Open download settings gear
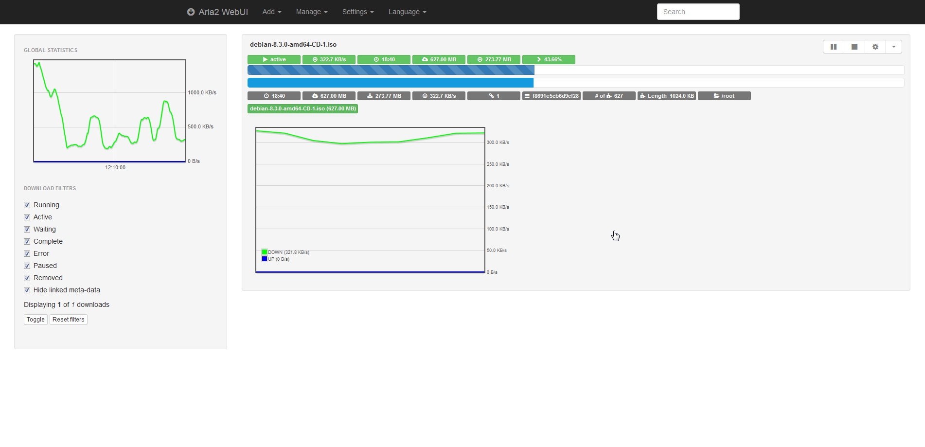The height and width of the screenshot is (447, 925). (875, 47)
